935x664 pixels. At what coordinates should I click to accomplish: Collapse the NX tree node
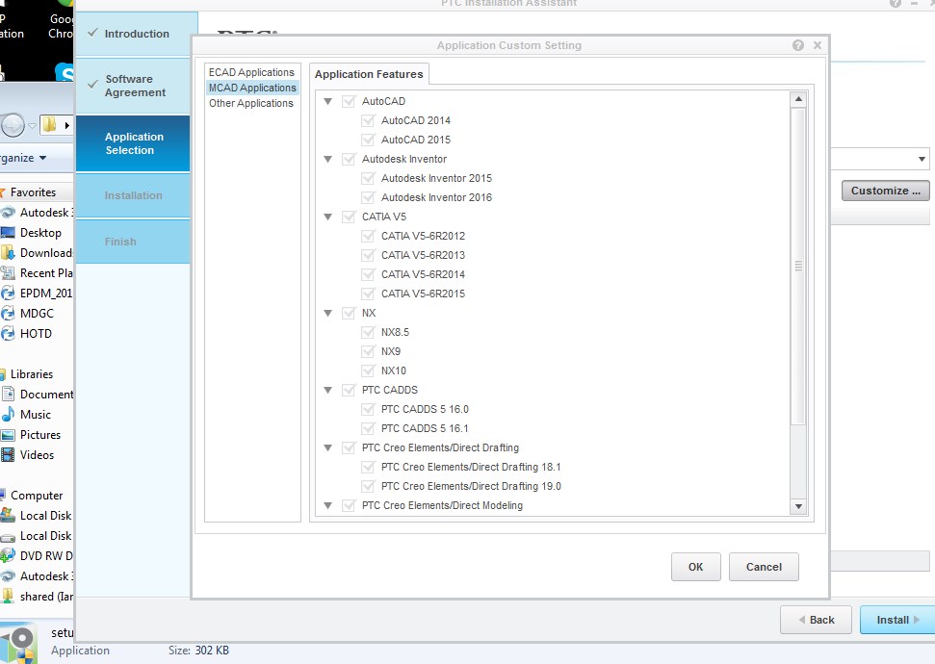pyautogui.click(x=328, y=313)
